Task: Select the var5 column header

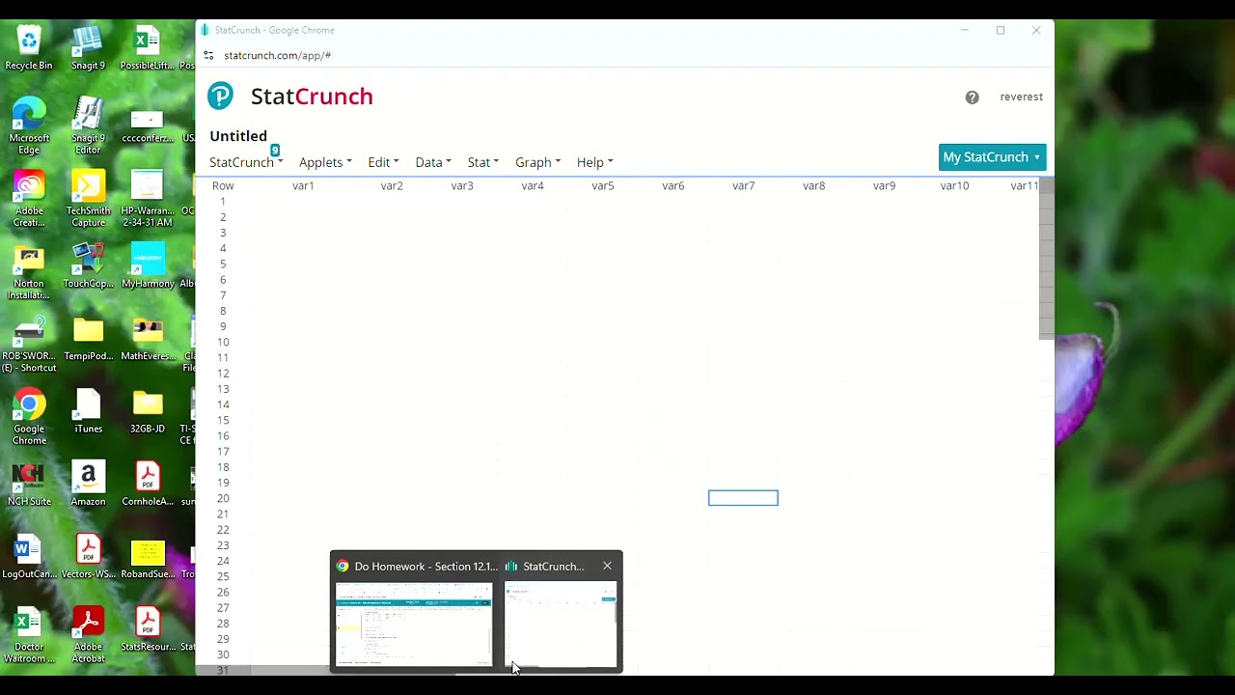Action: tap(603, 185)
